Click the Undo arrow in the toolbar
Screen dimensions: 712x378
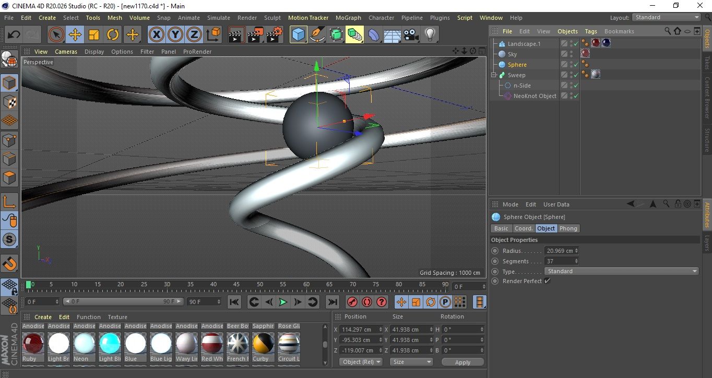(x=14, y=35)
